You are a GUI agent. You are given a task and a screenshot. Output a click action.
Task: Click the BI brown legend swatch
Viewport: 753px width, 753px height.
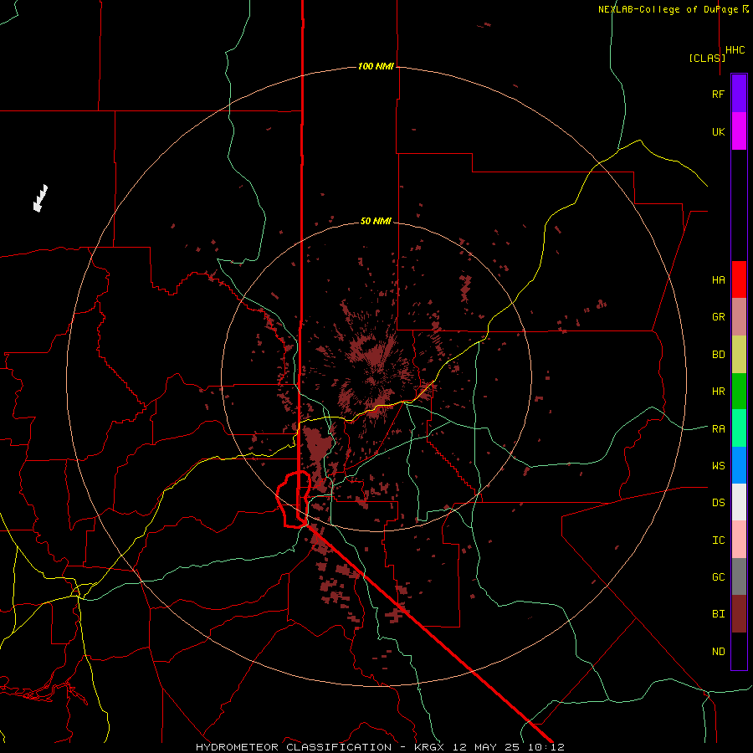click(739, 614)
